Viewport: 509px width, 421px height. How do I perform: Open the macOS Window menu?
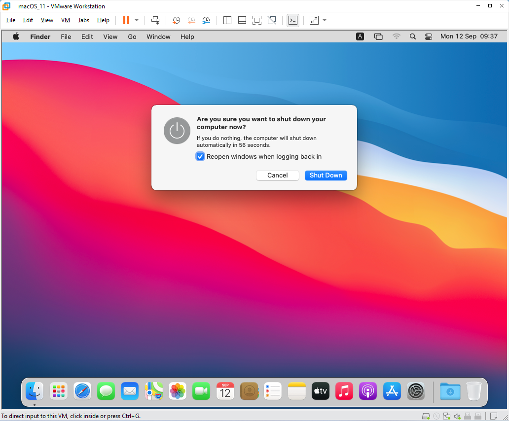click(158, 36)
